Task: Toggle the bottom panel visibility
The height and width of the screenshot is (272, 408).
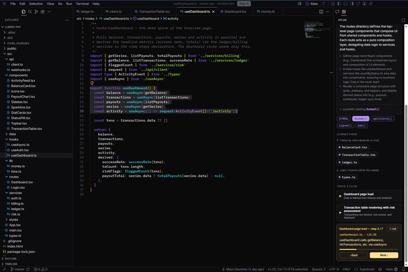Action: [346, 4]
